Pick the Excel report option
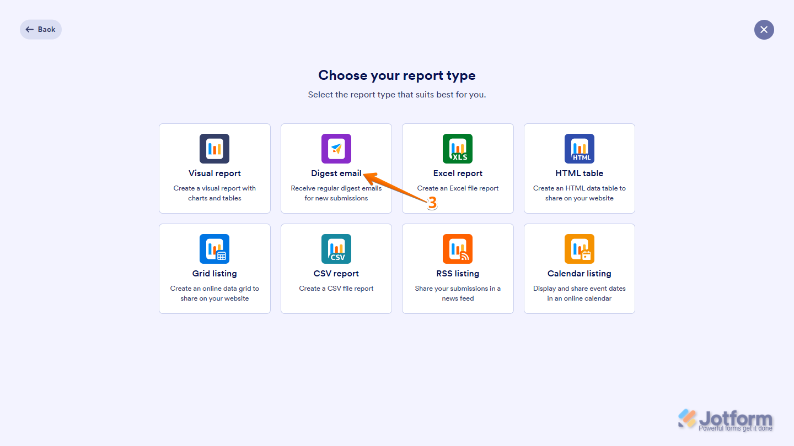This screenshot has width=794, height=446. click(x=458, y=168)
